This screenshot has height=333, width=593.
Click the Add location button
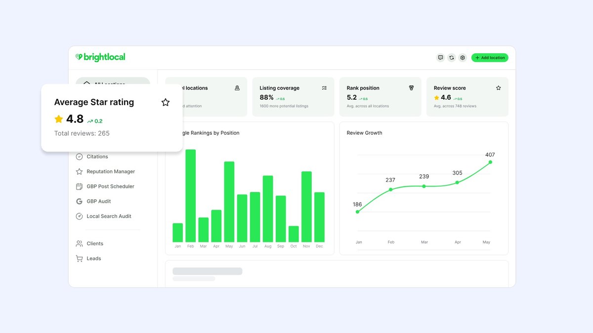click(x=490, y=58)
